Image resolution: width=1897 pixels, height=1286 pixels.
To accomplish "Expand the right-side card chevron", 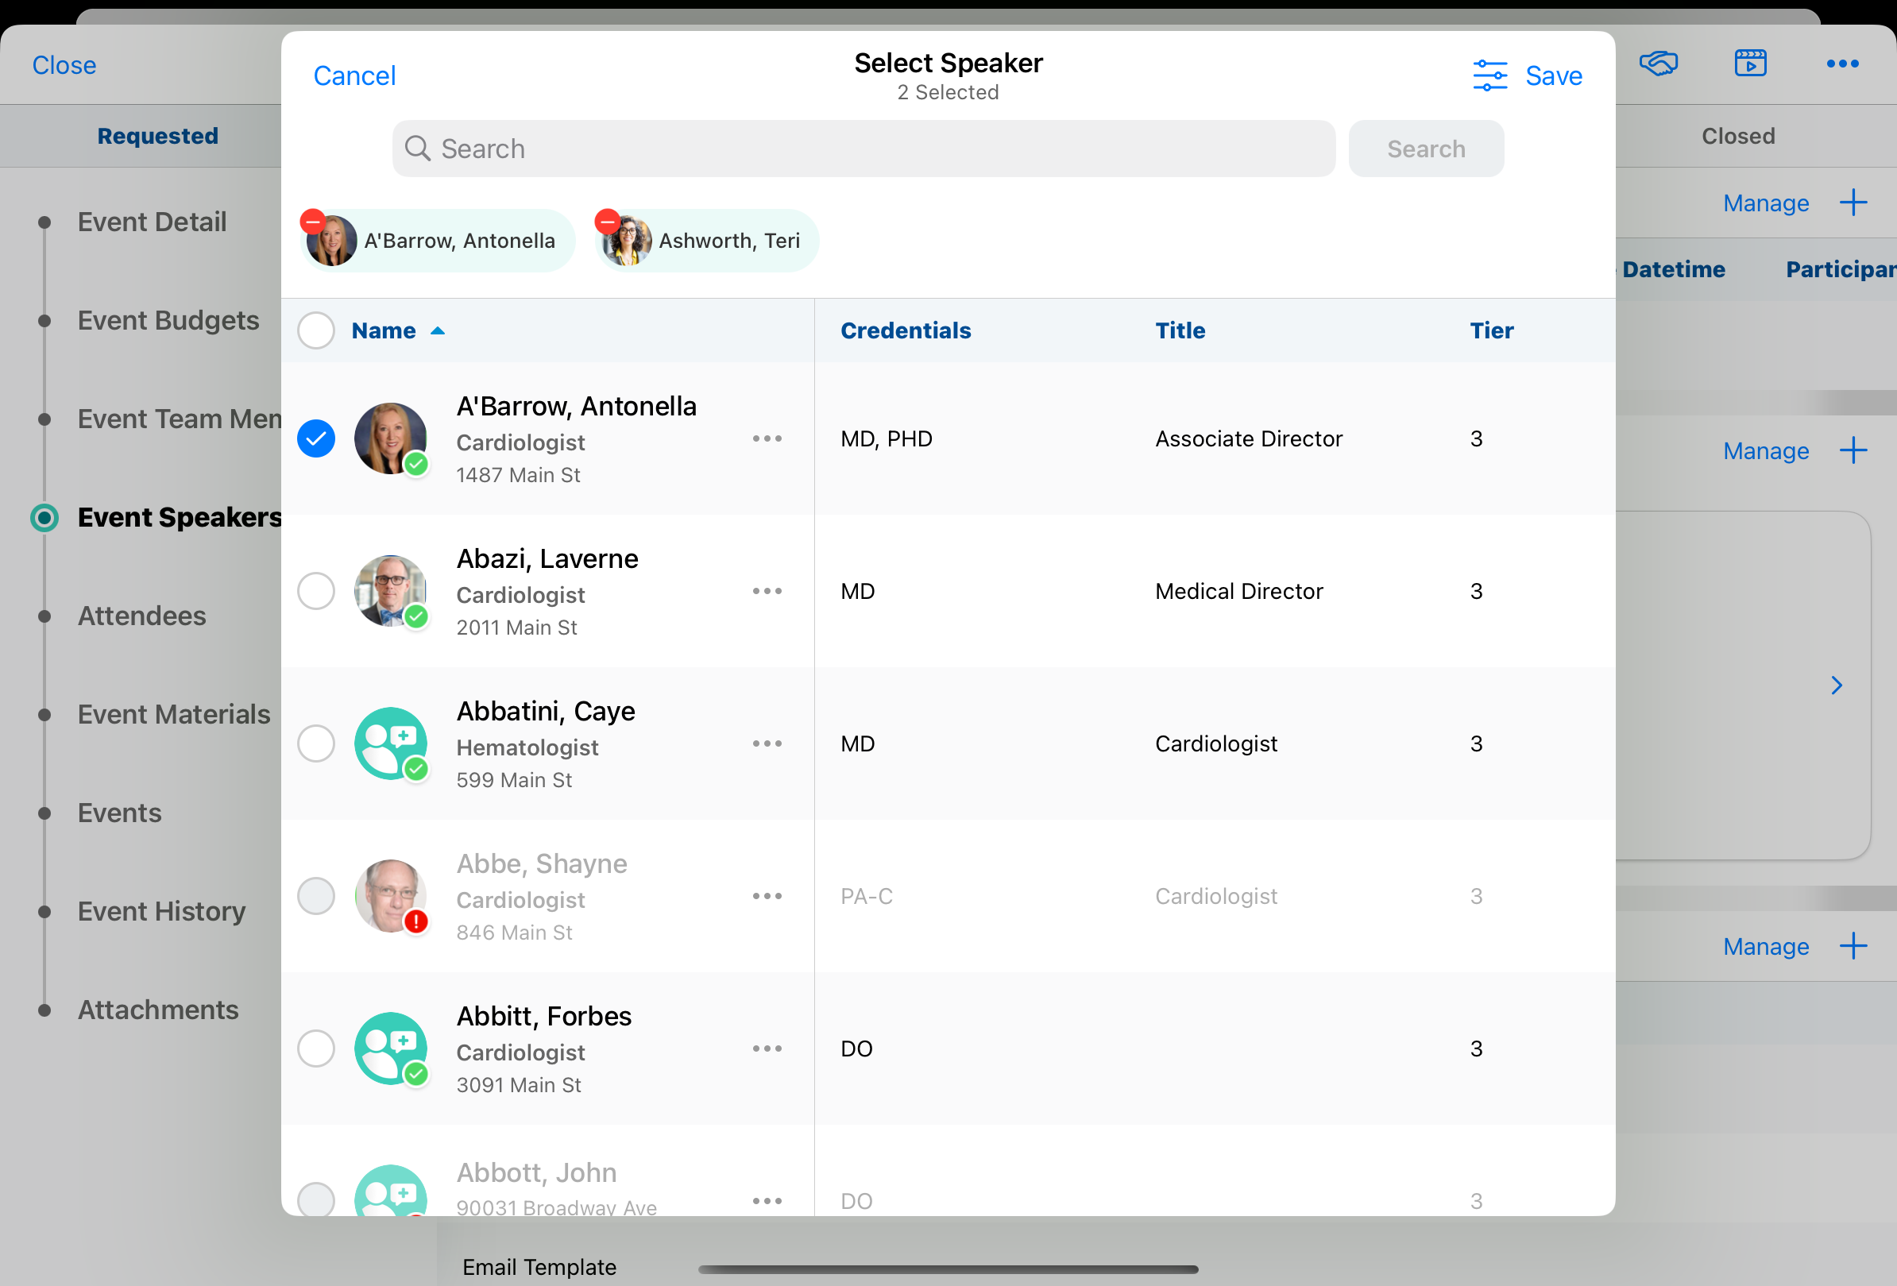I will (x=1836, y=685).
